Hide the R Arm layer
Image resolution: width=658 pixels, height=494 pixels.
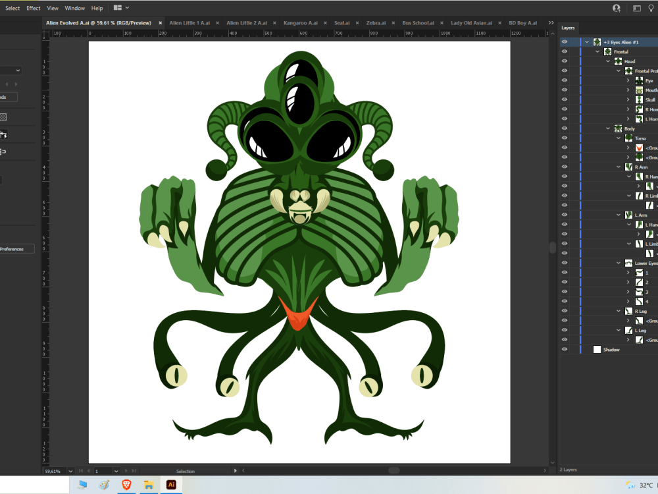pos(565,167)
